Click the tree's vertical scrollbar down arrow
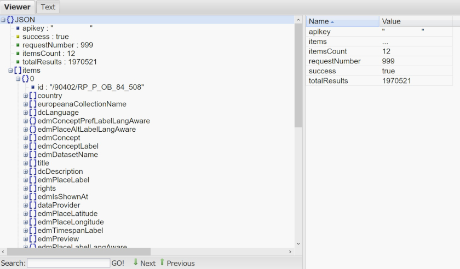The image size is (460, 269). tap(298, 244)
